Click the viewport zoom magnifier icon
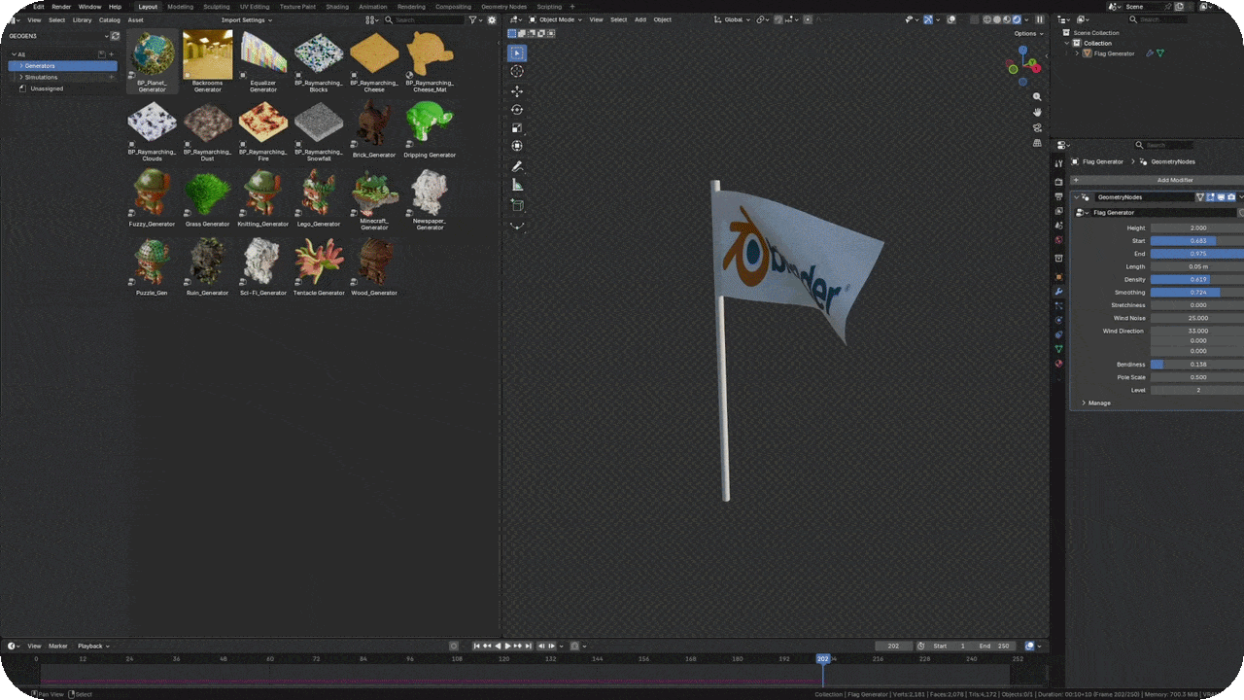Image resolution: width=1244 pixels, height=700 pixels. click(1037, 97)
